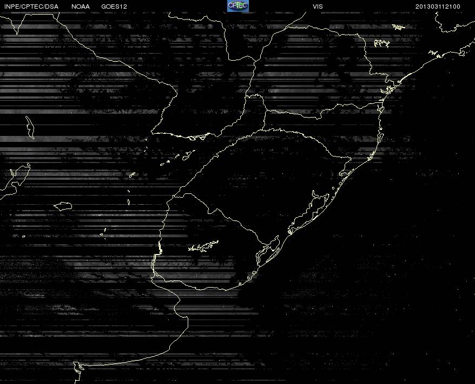Click the GOES12 satellite label

[114, 6]
